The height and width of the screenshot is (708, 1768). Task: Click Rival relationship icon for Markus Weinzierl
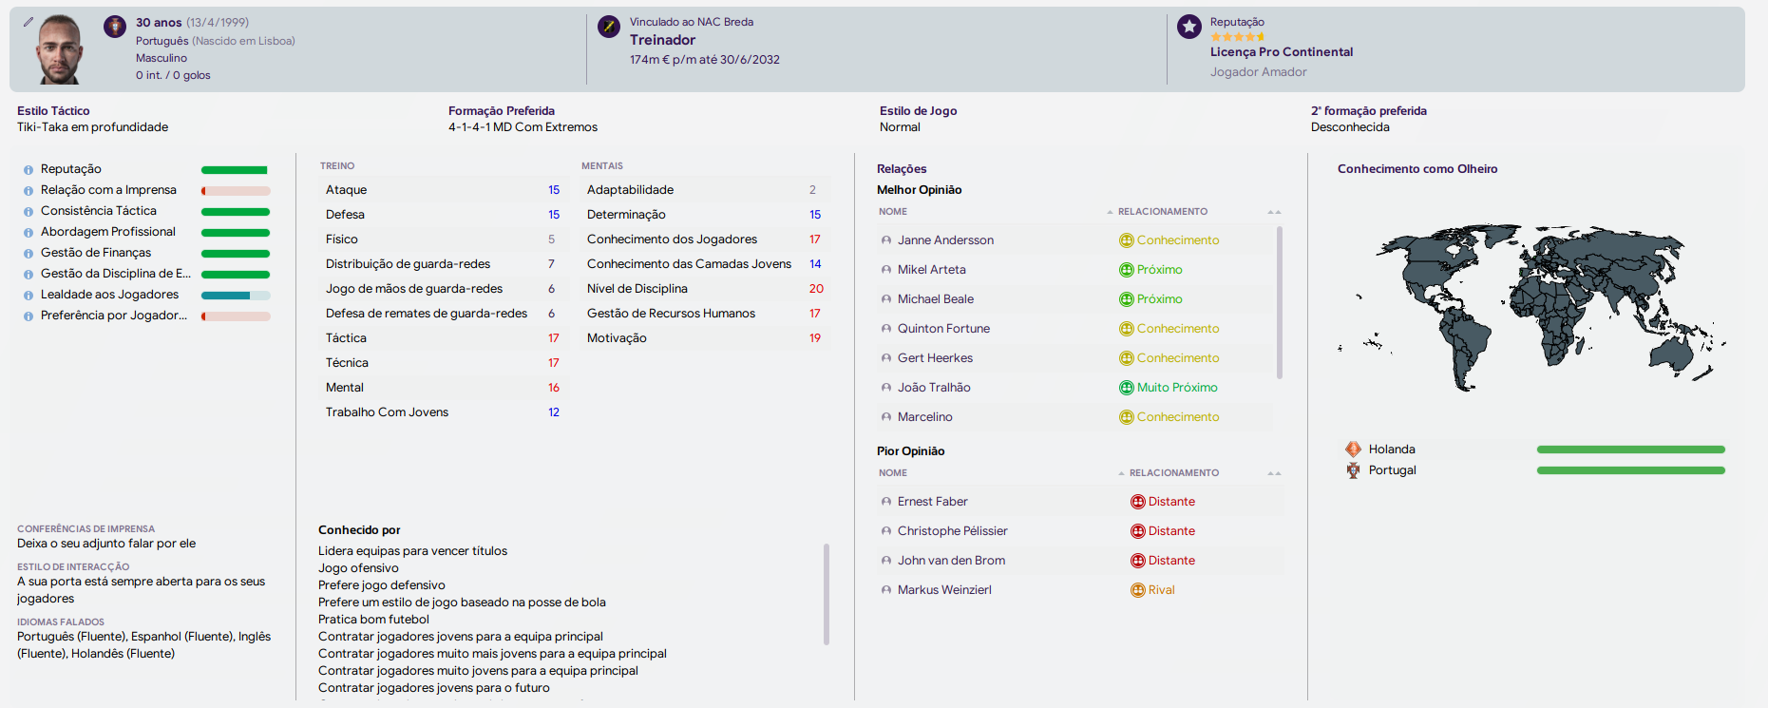coord(1137,590)
